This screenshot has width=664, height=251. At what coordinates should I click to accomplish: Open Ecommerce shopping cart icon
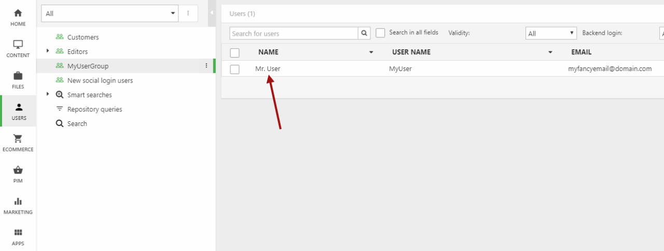click(18, 139)
